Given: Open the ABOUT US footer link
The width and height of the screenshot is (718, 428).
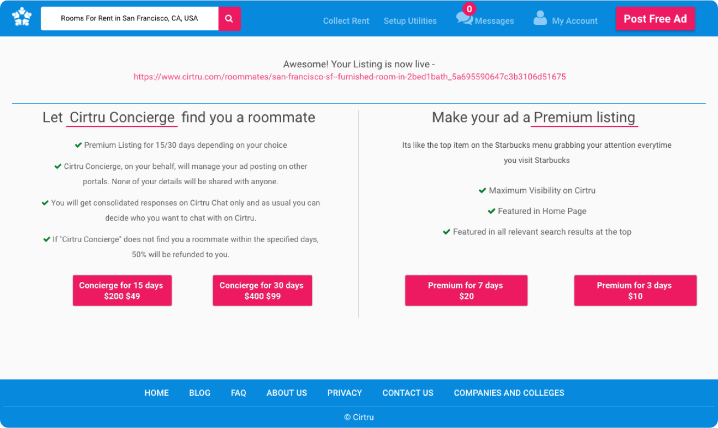Looking at the screenshot, I should 287,393.
